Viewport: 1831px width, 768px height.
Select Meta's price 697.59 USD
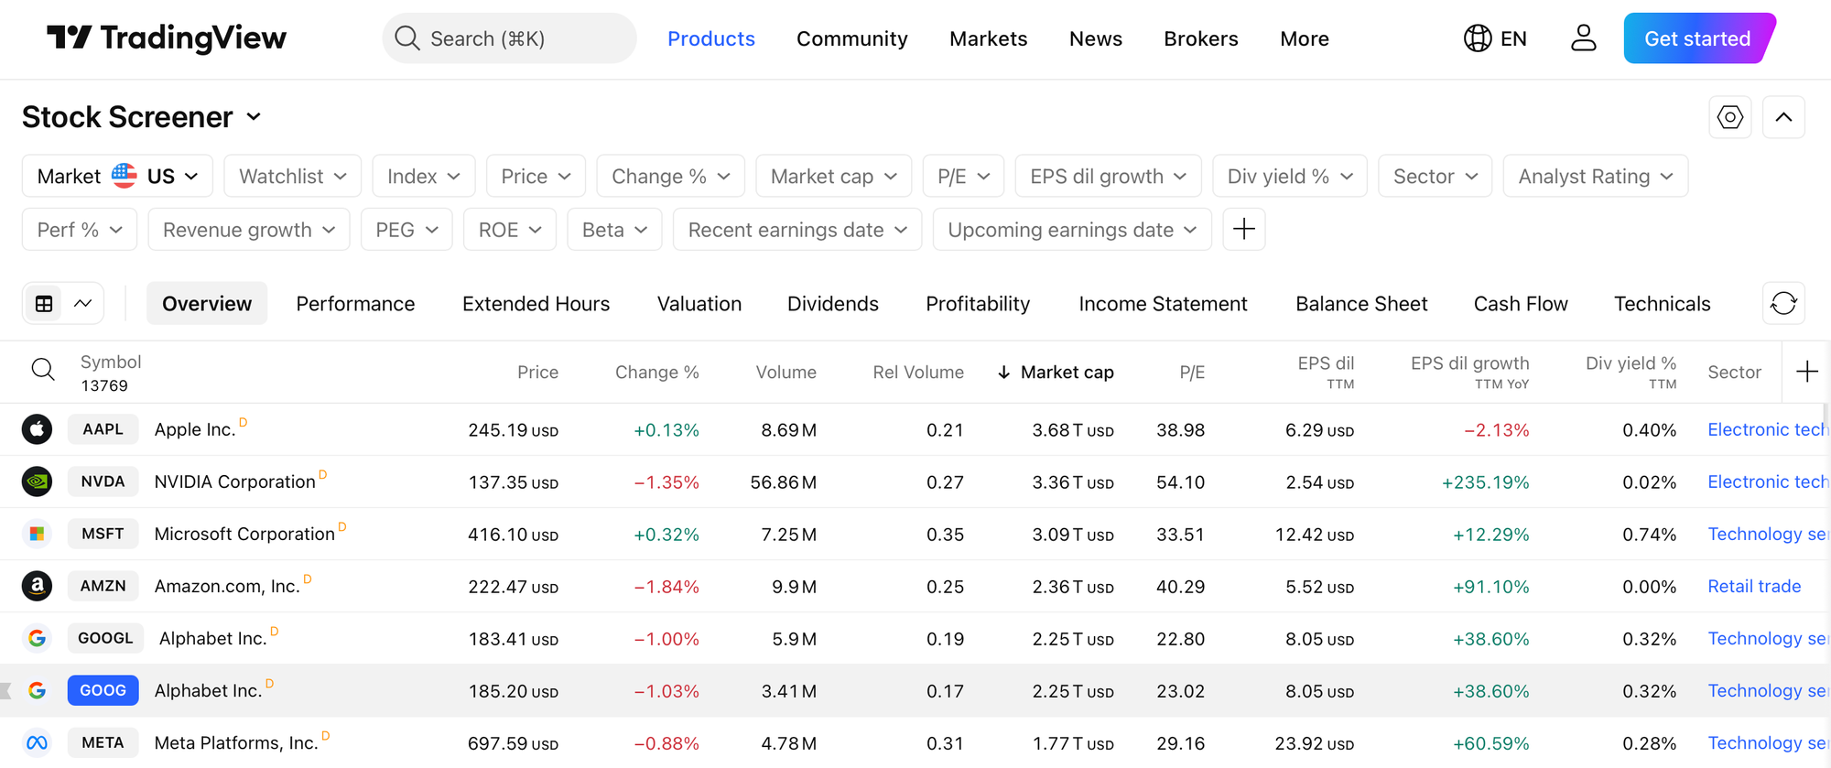point(513,743)
